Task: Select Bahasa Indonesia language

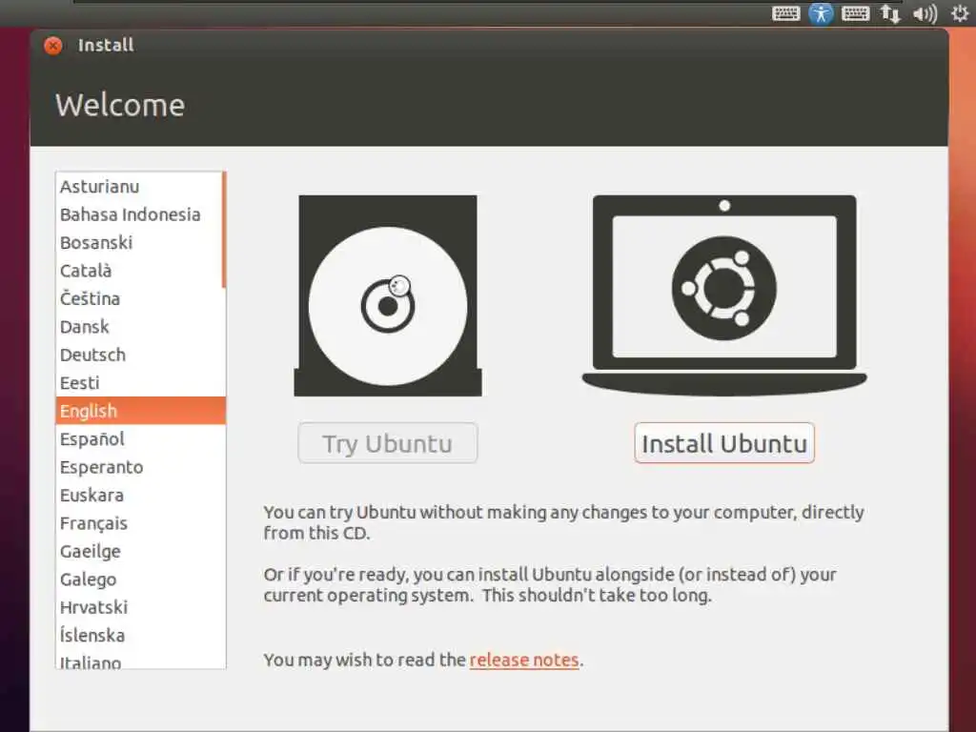Action: (141, 214)
